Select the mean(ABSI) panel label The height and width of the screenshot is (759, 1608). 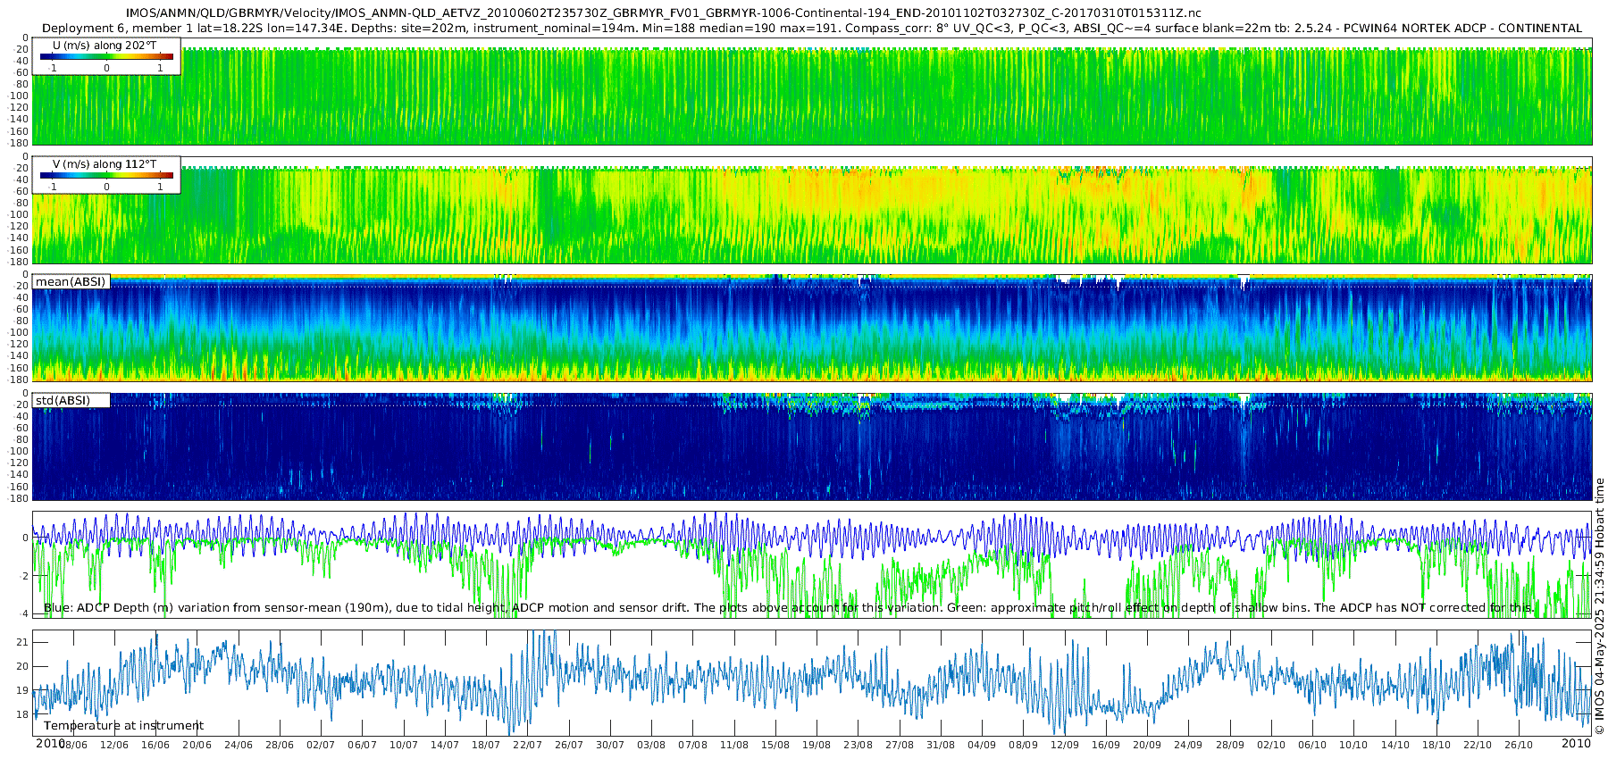point(71,281)
